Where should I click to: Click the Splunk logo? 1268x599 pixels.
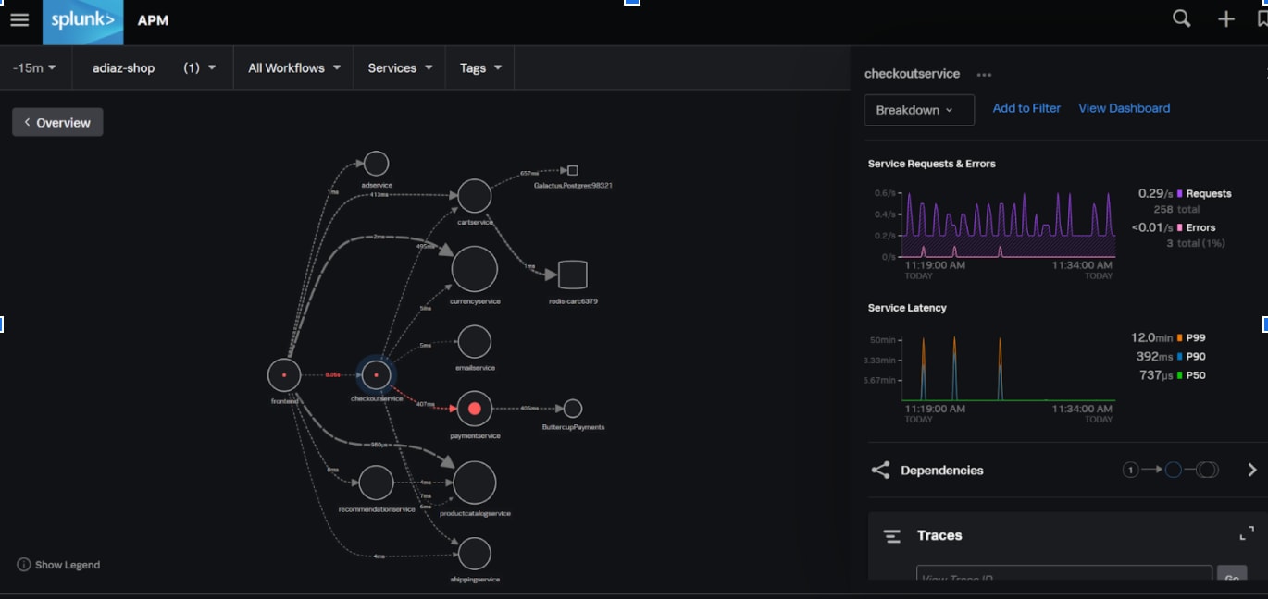(x=83, y=22)
